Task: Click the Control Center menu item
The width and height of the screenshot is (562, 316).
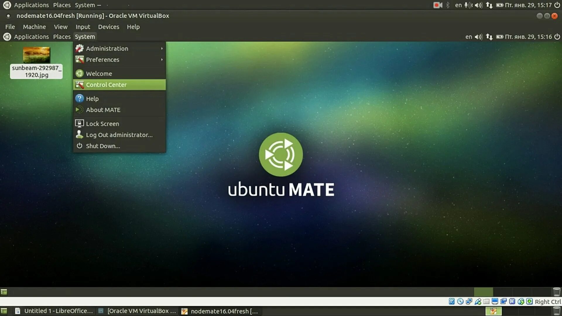Action: tap(106, 85)
